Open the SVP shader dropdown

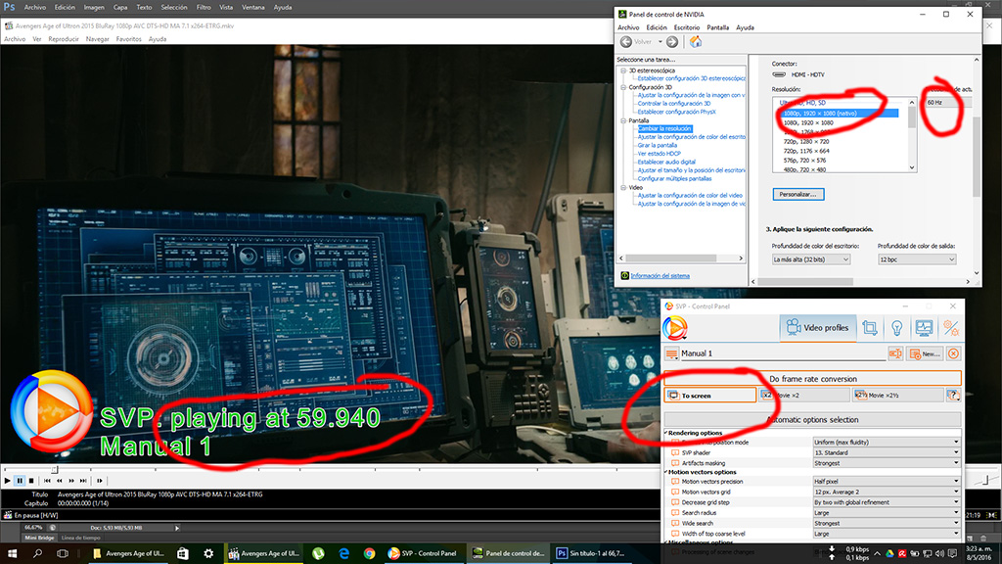(x=886, y=452)
